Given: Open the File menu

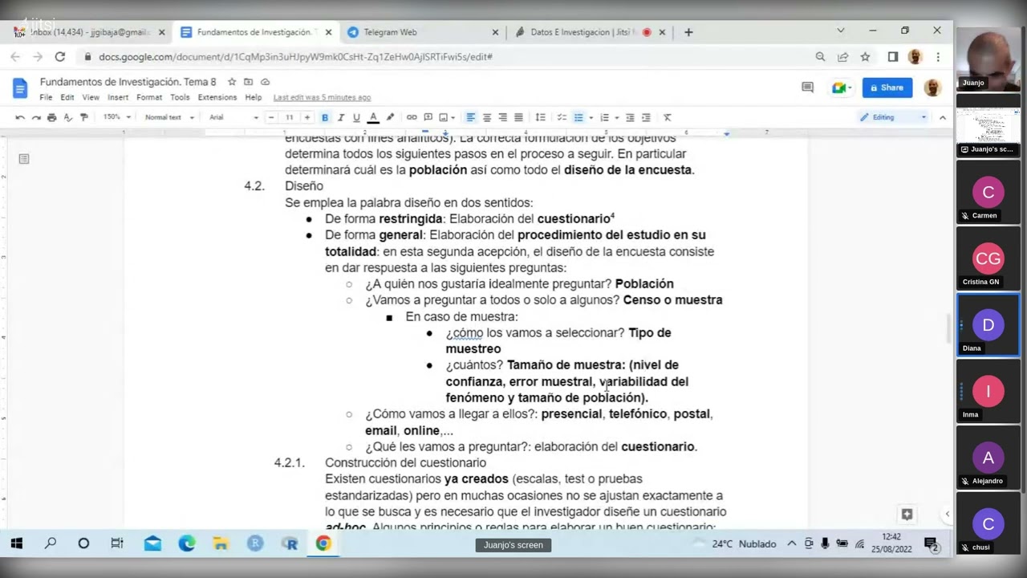Looking at the screenshot, I should pyautogui.click(x=46, y=97).
